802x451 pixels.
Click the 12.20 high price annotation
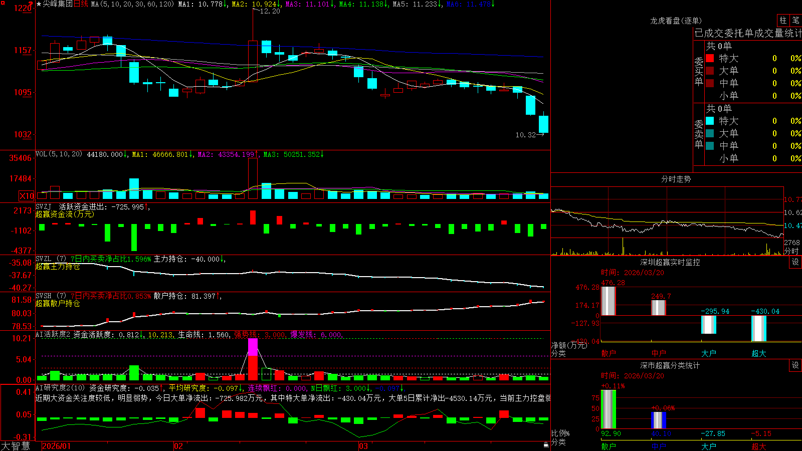270,11
